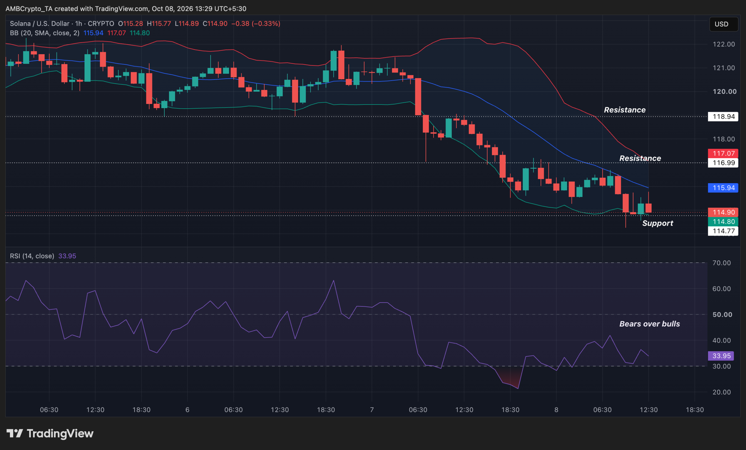
Task: Click the AMBCrypto_TA attribution text at top
Action: 126,9
